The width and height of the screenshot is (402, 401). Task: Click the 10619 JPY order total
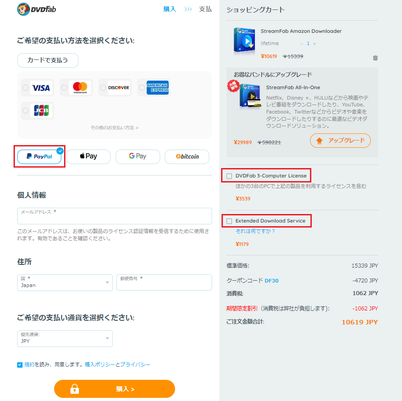[x=360, y=322]
